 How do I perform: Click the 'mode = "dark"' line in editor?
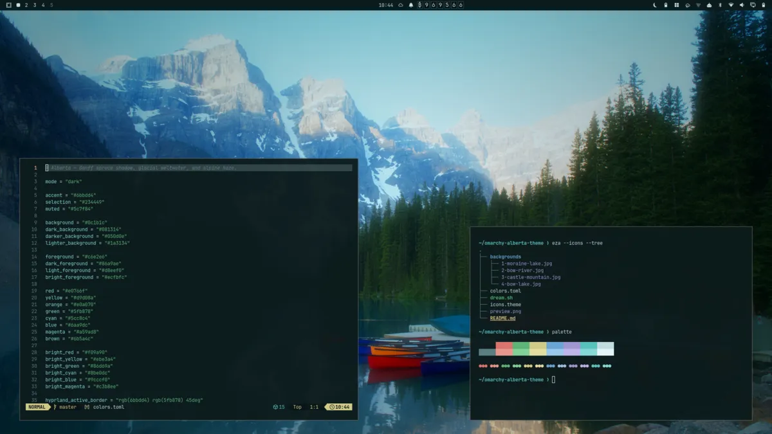pos(64,181)
